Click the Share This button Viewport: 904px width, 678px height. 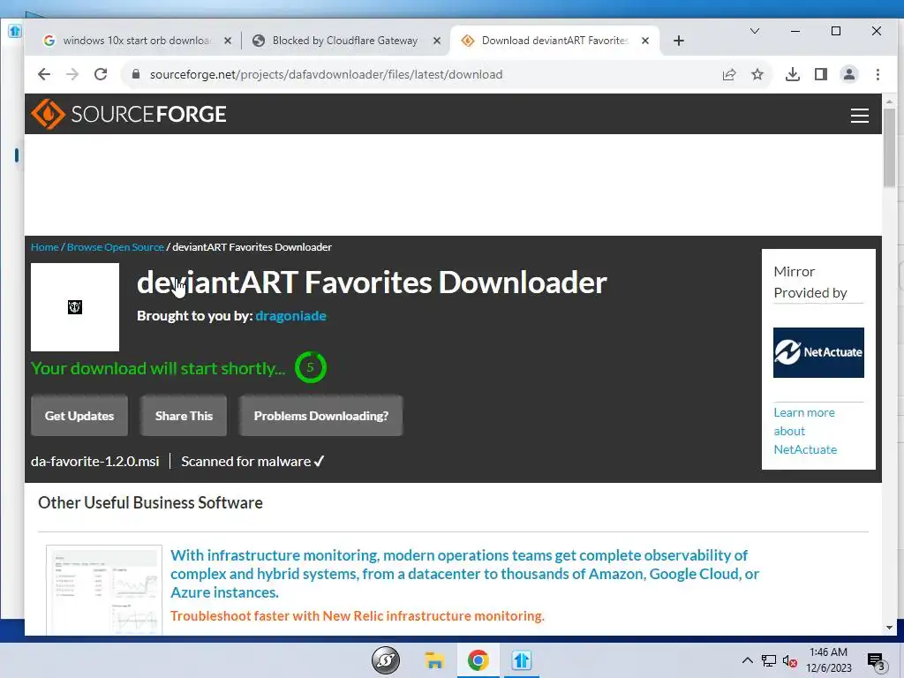tap(184, 416)
